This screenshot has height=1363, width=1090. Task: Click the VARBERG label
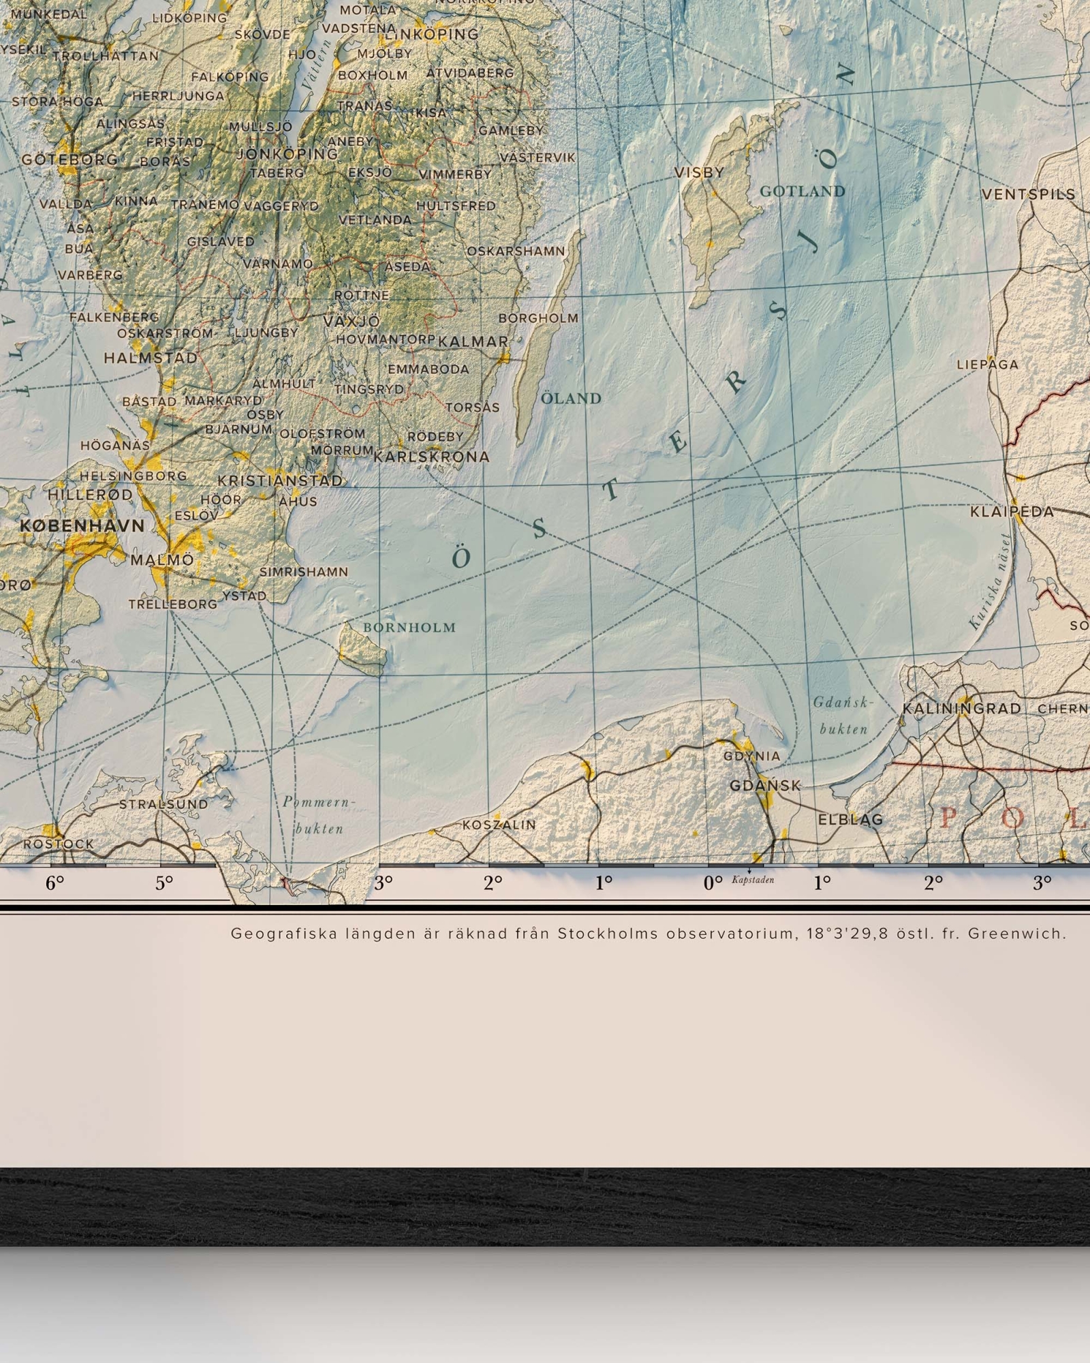coord(90,275)
